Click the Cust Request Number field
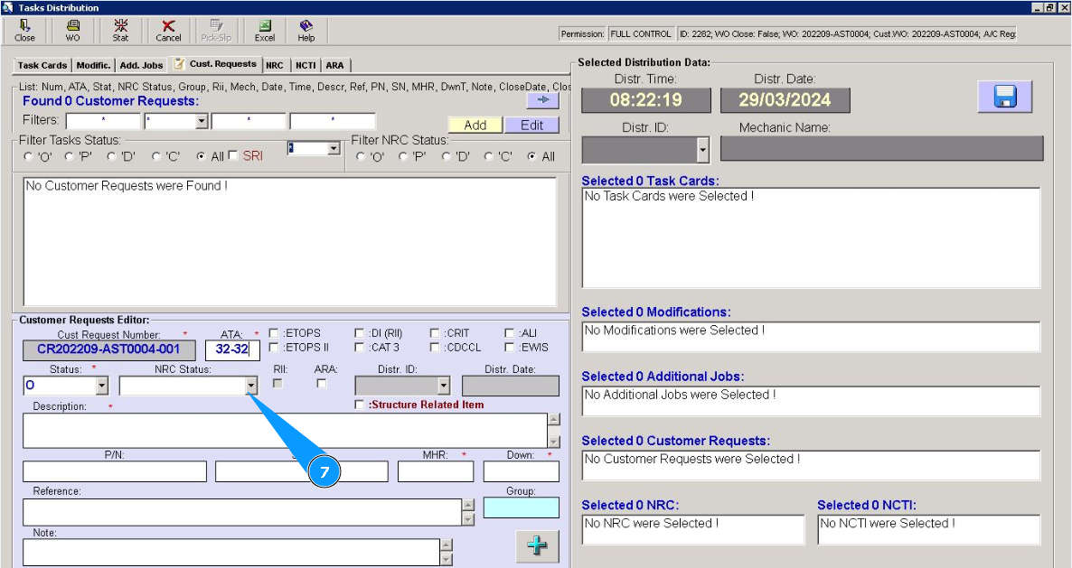Image resolution: width=1072 pixels, height=568 pixels. pyautogui.click(x=108, y=349)
